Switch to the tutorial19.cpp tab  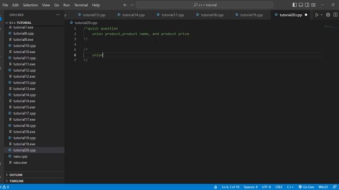click(249, 15)
